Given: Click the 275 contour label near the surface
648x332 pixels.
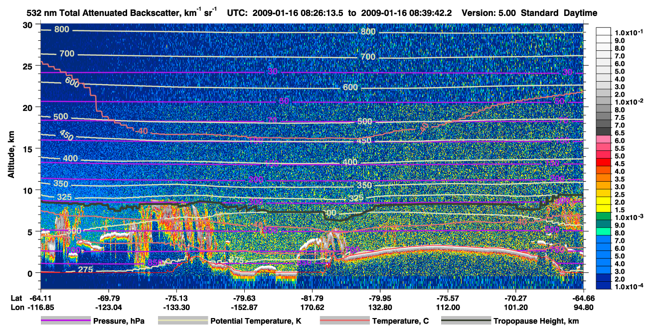Looking at the screenshot, I should coord(85,270).
